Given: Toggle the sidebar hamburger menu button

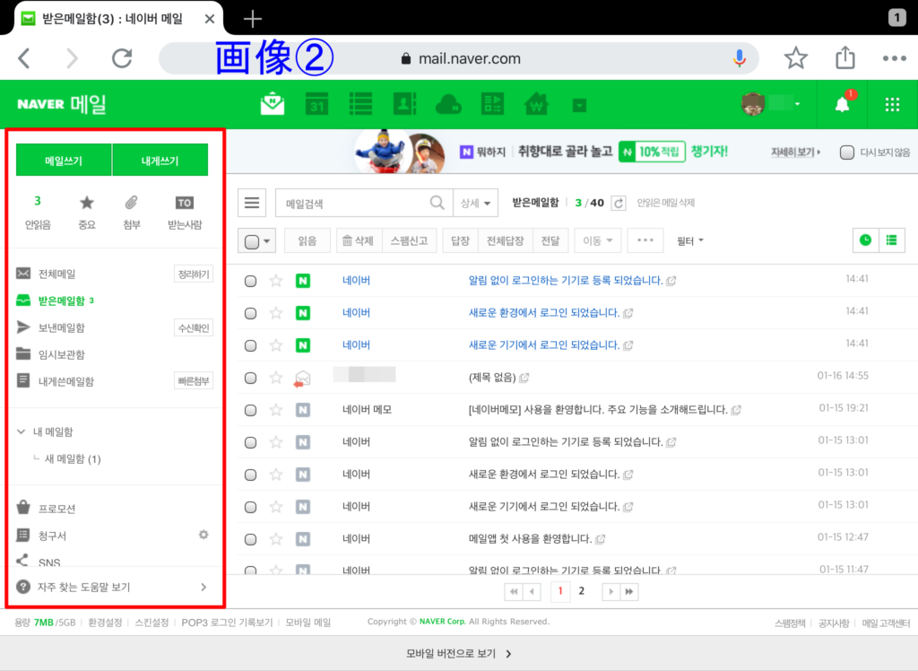Looking at the screenshot, I should pos(252,203).
